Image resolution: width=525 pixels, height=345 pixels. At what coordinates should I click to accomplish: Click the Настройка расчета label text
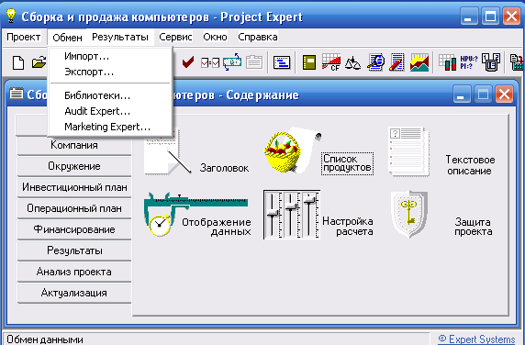pyautogui.click(x=348, y=227)
